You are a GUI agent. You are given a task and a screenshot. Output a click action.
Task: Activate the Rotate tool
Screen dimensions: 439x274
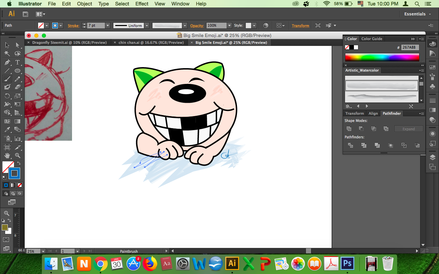[x=7, y=96]
